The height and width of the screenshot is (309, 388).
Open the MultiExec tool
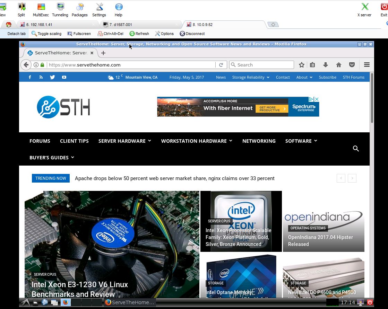(41, 10)
